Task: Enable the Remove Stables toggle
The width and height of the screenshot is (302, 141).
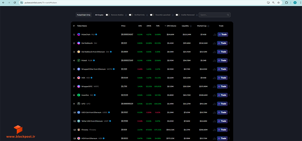Action: point(108,15)
